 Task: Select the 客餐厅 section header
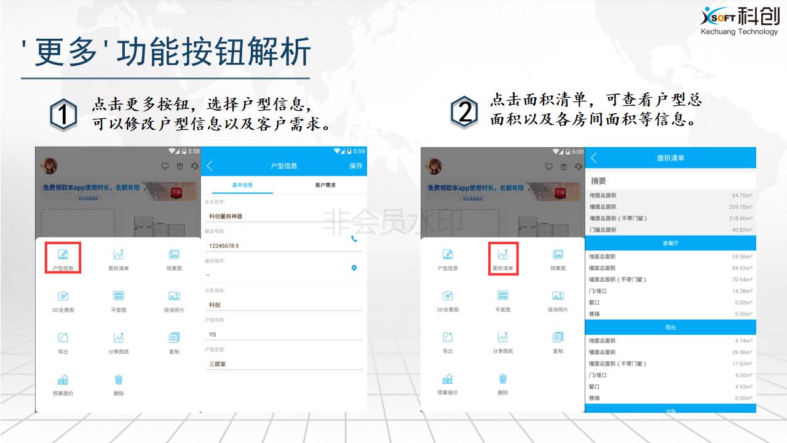[x=671, y=243]
